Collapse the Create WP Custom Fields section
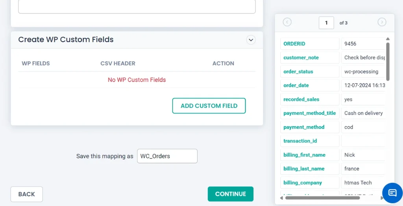The width and height of the screenshot is (403, 206). point(251,40)
